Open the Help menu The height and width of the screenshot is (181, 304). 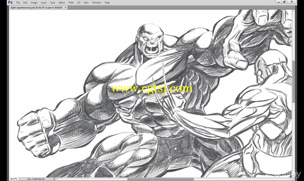[107, 3]
